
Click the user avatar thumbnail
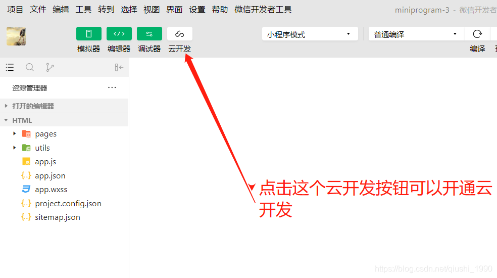coord(16,36)
